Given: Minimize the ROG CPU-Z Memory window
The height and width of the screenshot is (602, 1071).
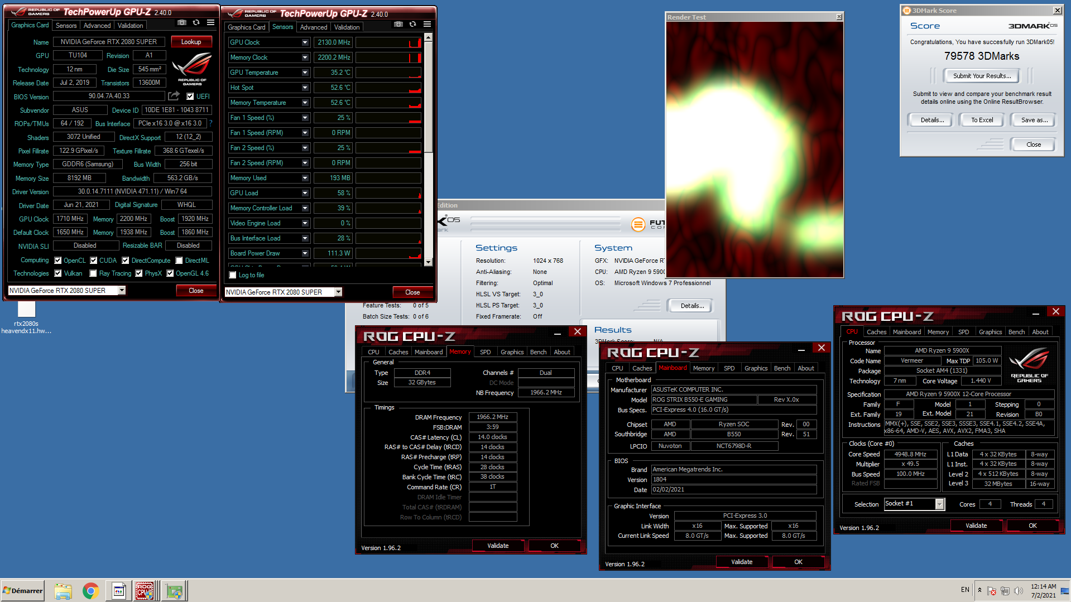Looking at the screenshot, I should click(557, 333).
